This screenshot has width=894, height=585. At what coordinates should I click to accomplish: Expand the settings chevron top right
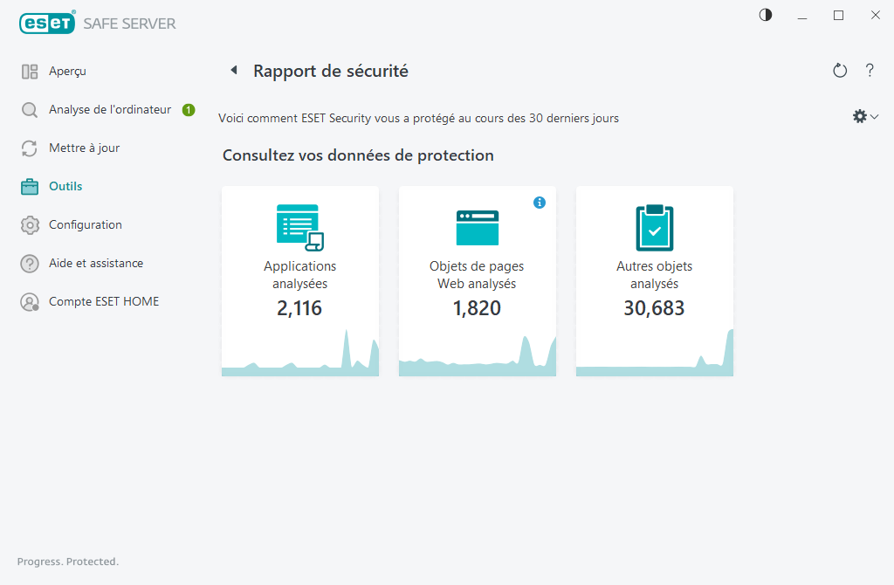coord(871,116)
